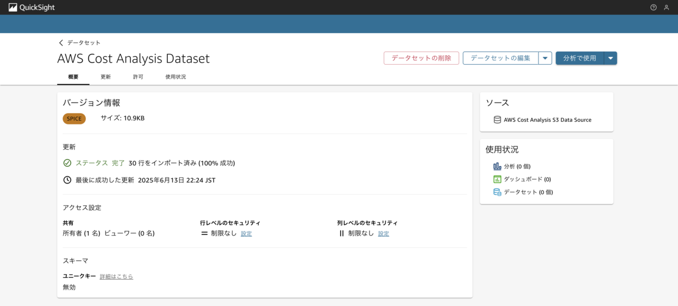
Task: Click the データセット (0 個) entry
Action: pos(528,192)
